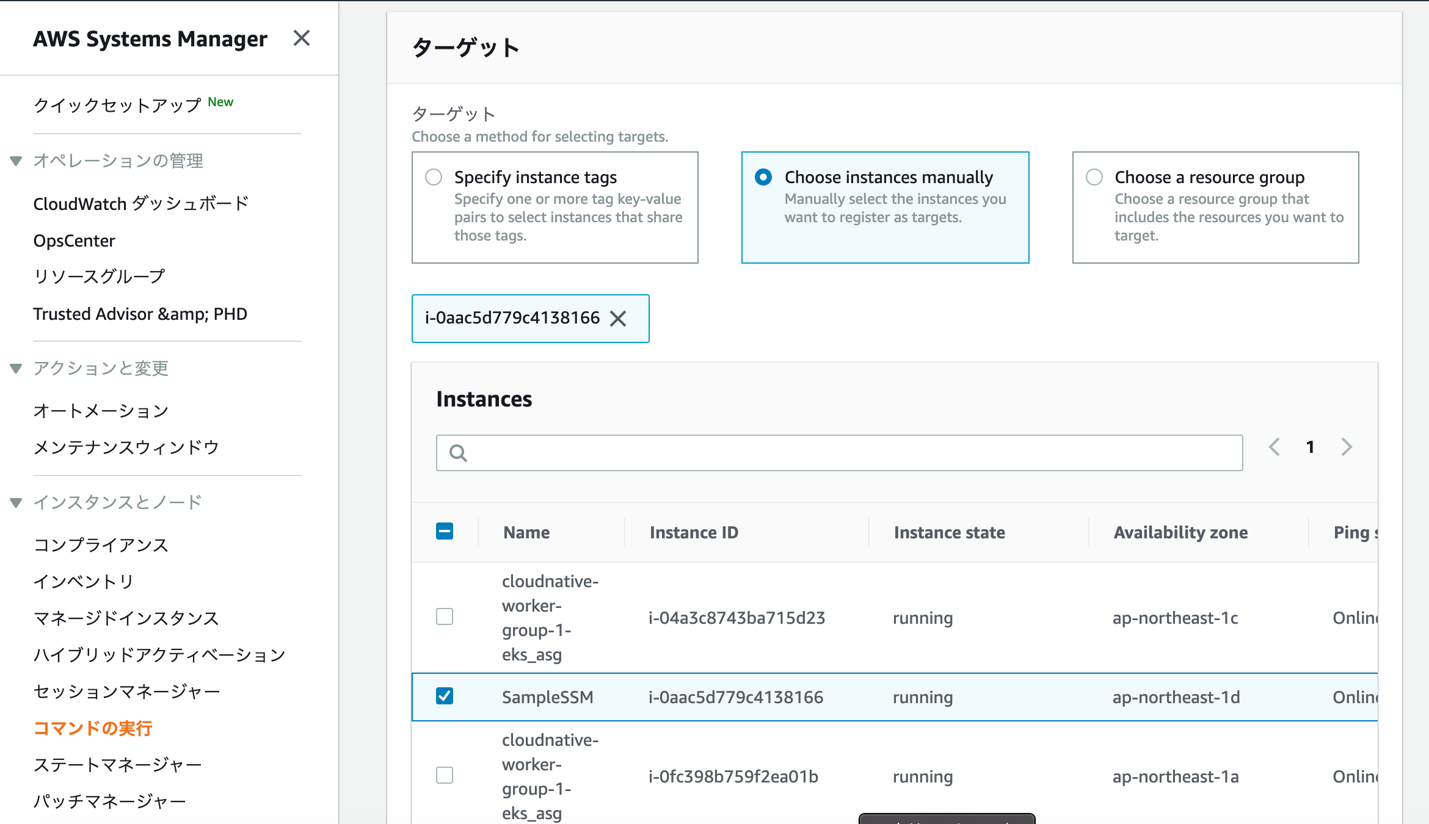The width and height of the screenshot is (1429, 824).
Task: Click the ap-northeast-1d availability zone cell
Action: click(x=1176, y=697)
